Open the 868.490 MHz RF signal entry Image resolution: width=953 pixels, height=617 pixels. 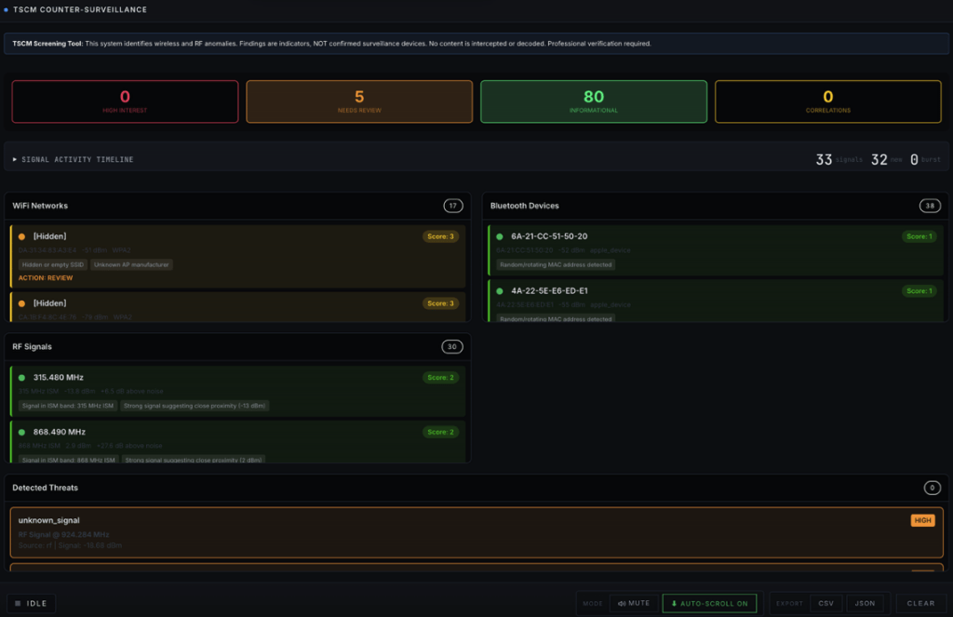59,432
